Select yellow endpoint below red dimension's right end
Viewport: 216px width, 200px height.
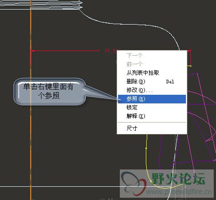pyautogui.click(x=190, y=66)
